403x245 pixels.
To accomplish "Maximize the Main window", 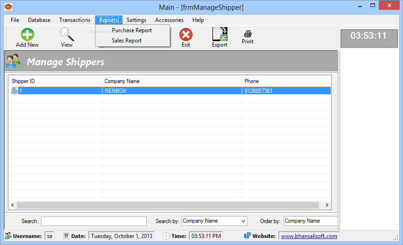I will [x=372, y=6].
